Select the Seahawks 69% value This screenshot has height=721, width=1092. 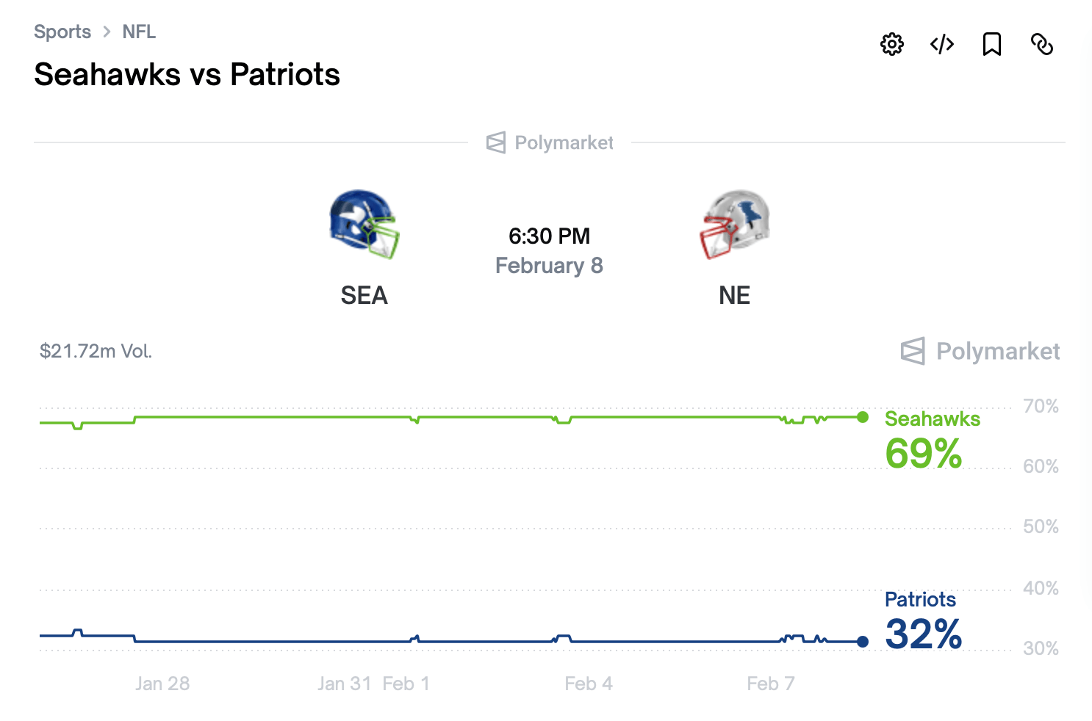924,454
